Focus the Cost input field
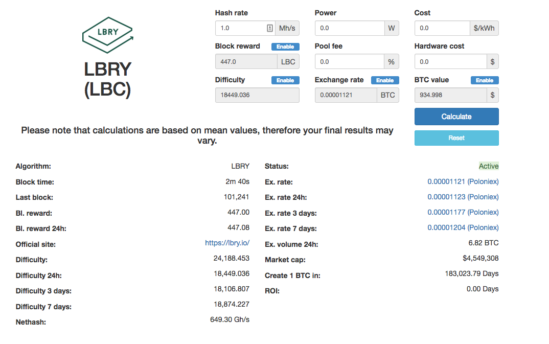The image size is (549, 344). pyautogui.click(x=442, y=28)
